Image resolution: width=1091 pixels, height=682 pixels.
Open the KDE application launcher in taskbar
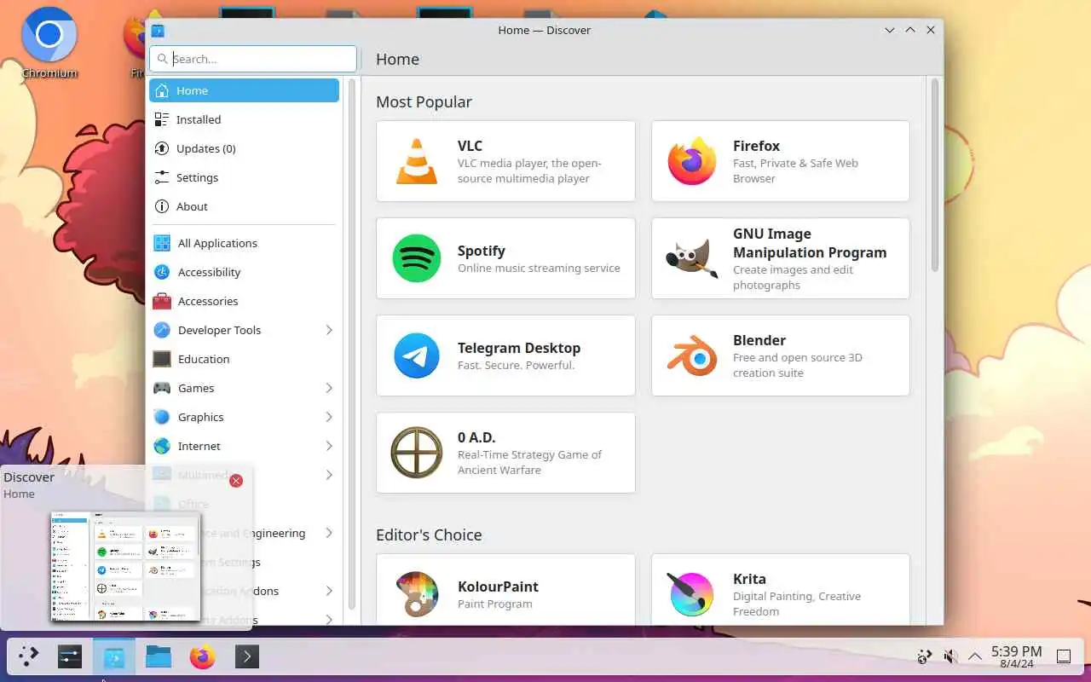coord(29,656)
